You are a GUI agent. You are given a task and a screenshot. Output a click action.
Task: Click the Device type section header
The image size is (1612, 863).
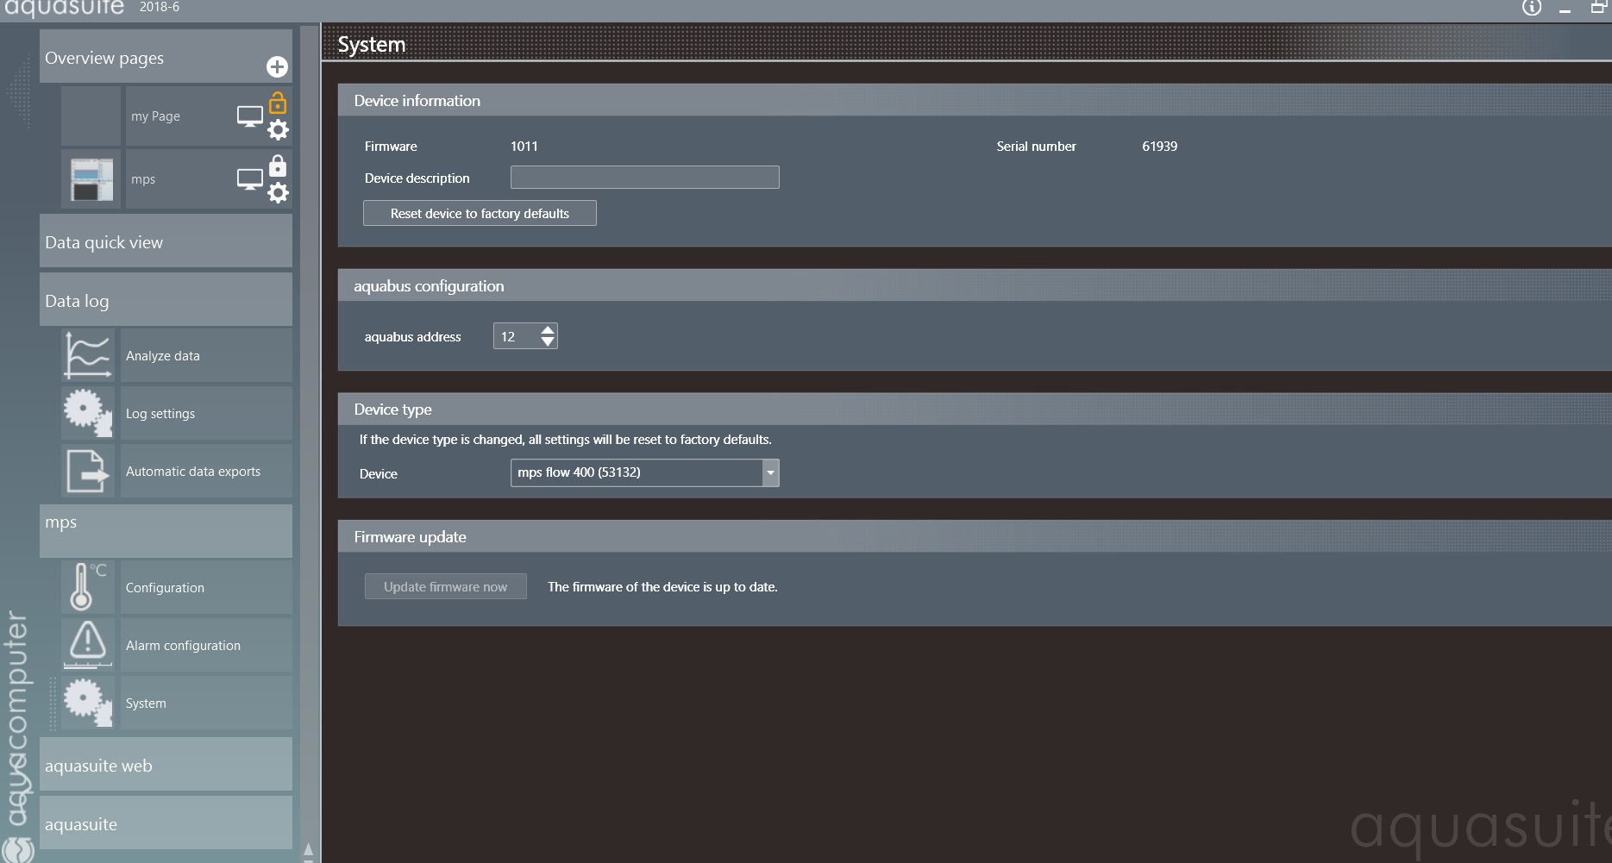(x=975, y=409)
